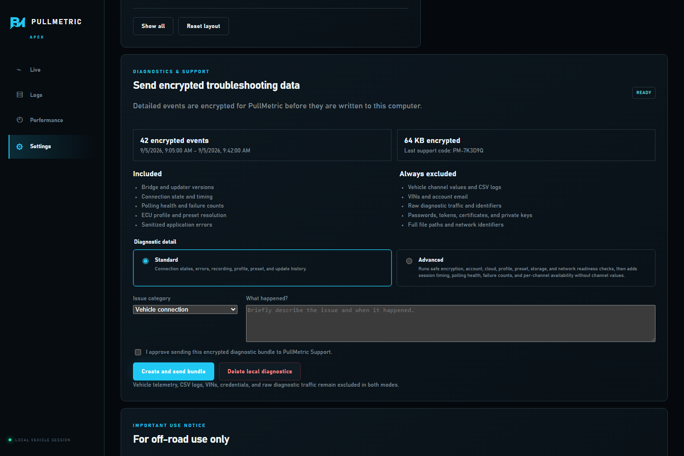
Task: Click 'Sanitized application errors' item
Action: (177, 225)
